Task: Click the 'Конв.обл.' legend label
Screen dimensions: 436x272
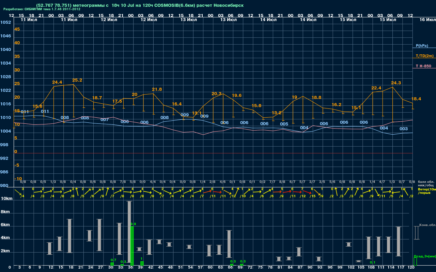Action: pyautogui.click(x=427, y=225)
